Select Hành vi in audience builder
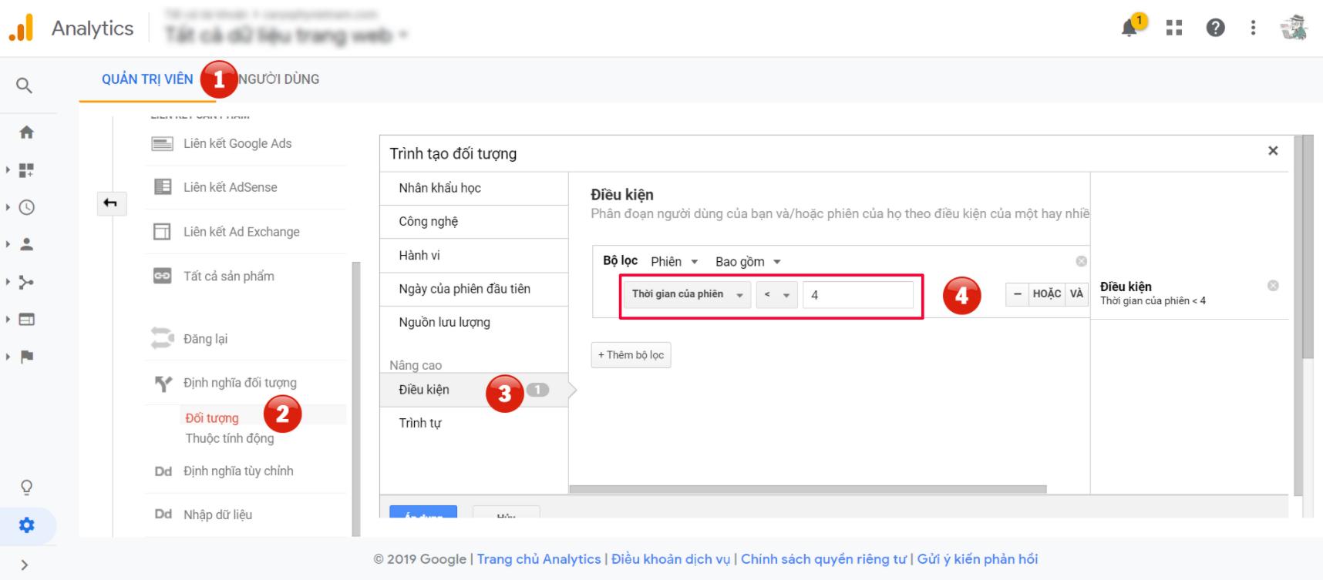Viewport: 1323px width, 580px height. click(474, 256)
